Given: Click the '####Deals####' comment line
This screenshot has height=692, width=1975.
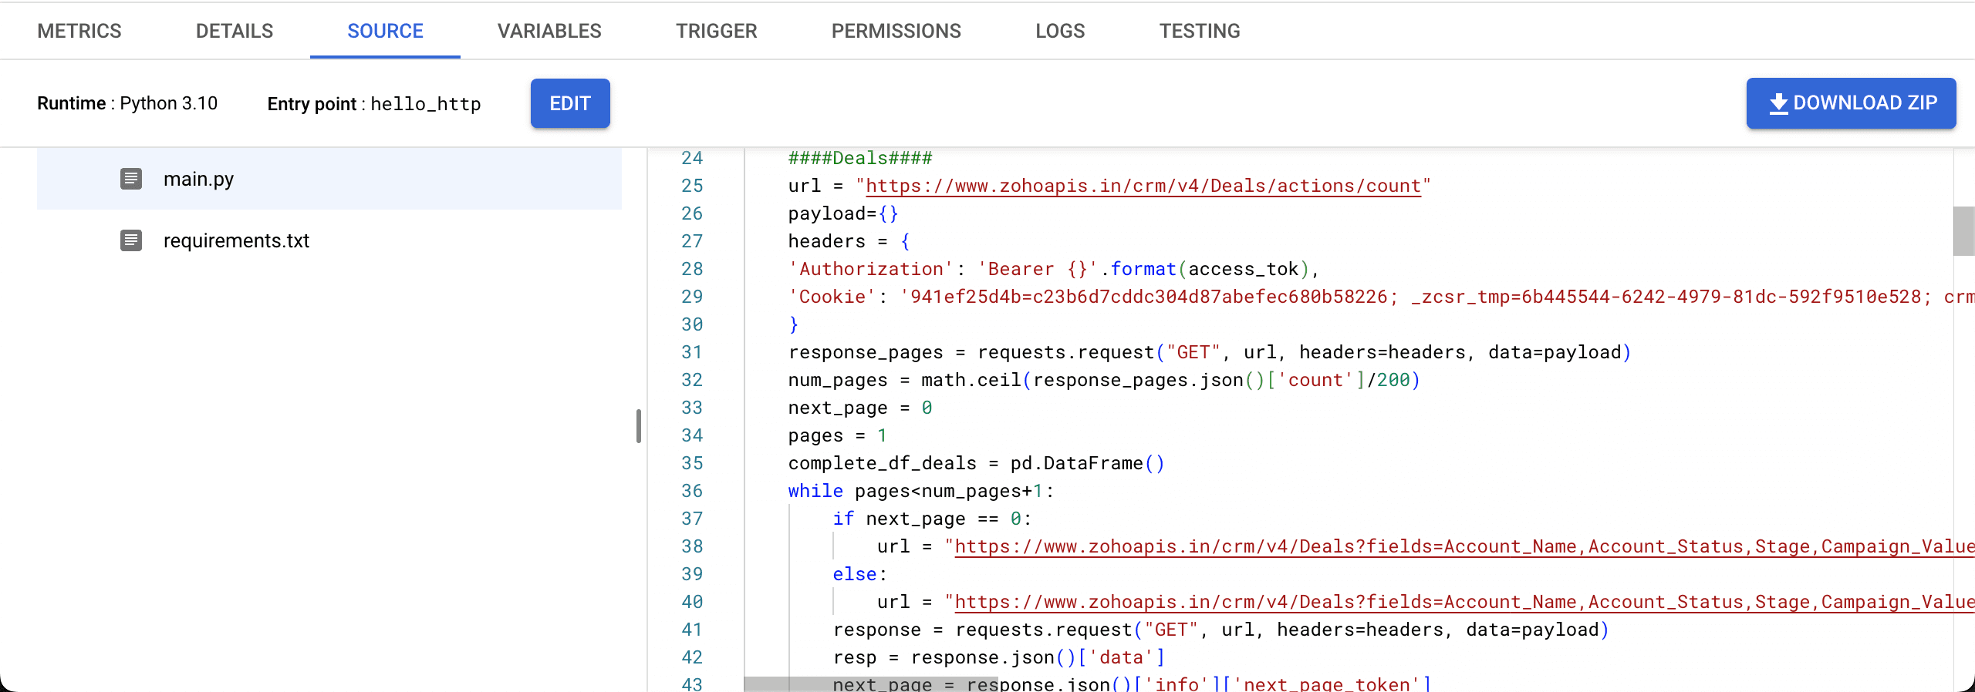Looking at the screenshot, I should click(860, 158).
